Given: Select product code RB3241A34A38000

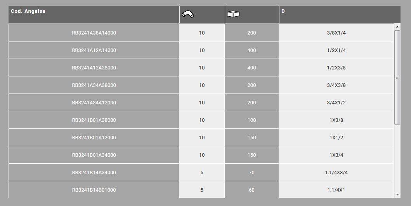Looking at the screenshot, I should click(94, 85).
